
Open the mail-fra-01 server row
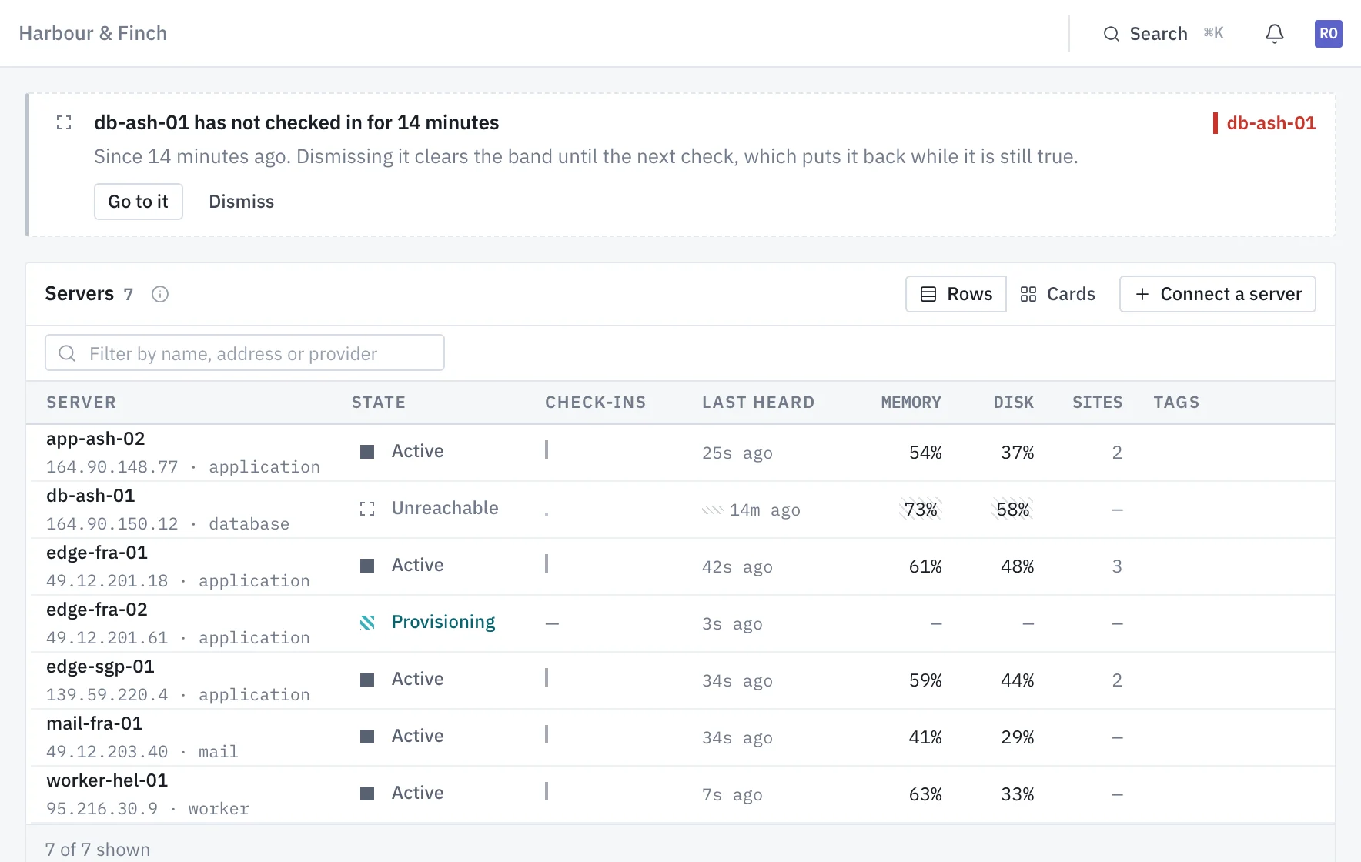tap(680, 737)
